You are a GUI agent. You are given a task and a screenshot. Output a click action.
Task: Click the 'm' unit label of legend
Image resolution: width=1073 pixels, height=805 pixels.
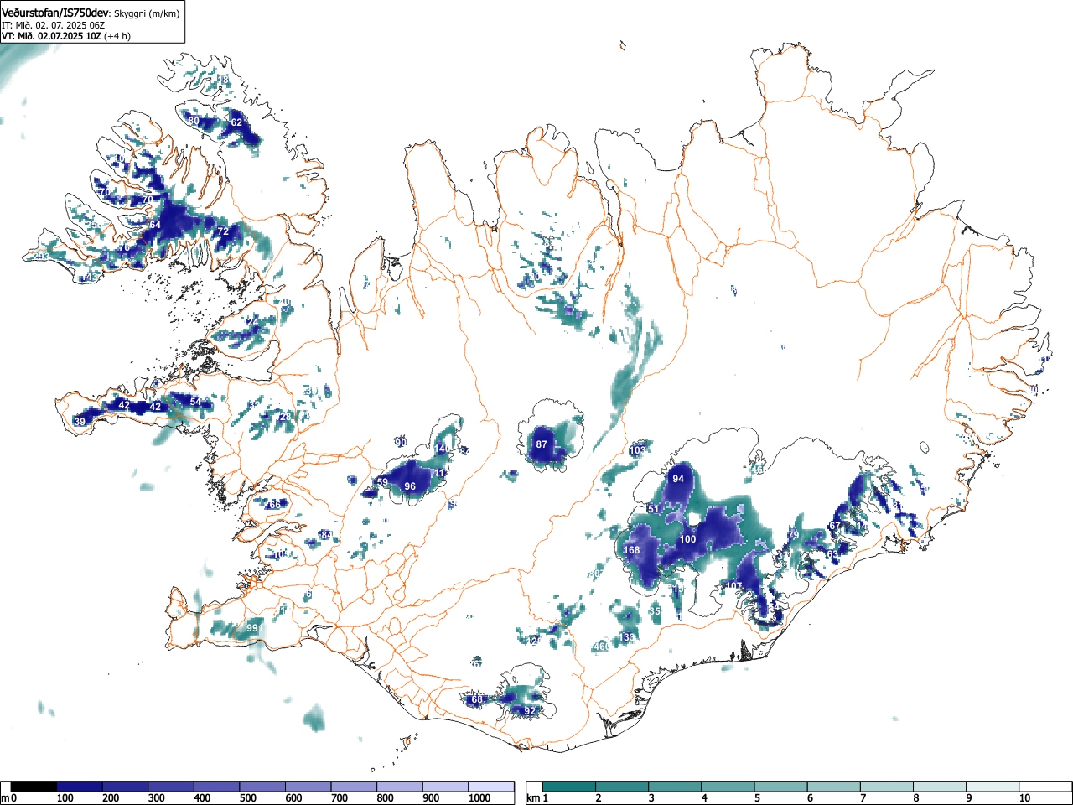click(x=5, y=798)
